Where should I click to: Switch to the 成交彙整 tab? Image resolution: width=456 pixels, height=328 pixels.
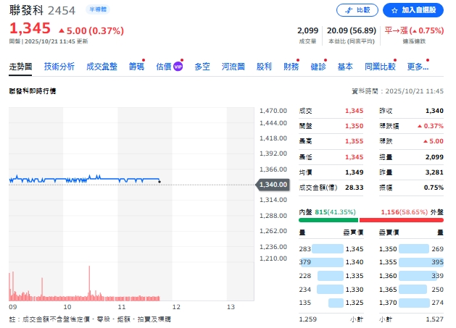pyautogui.click(x=101, y=67)
